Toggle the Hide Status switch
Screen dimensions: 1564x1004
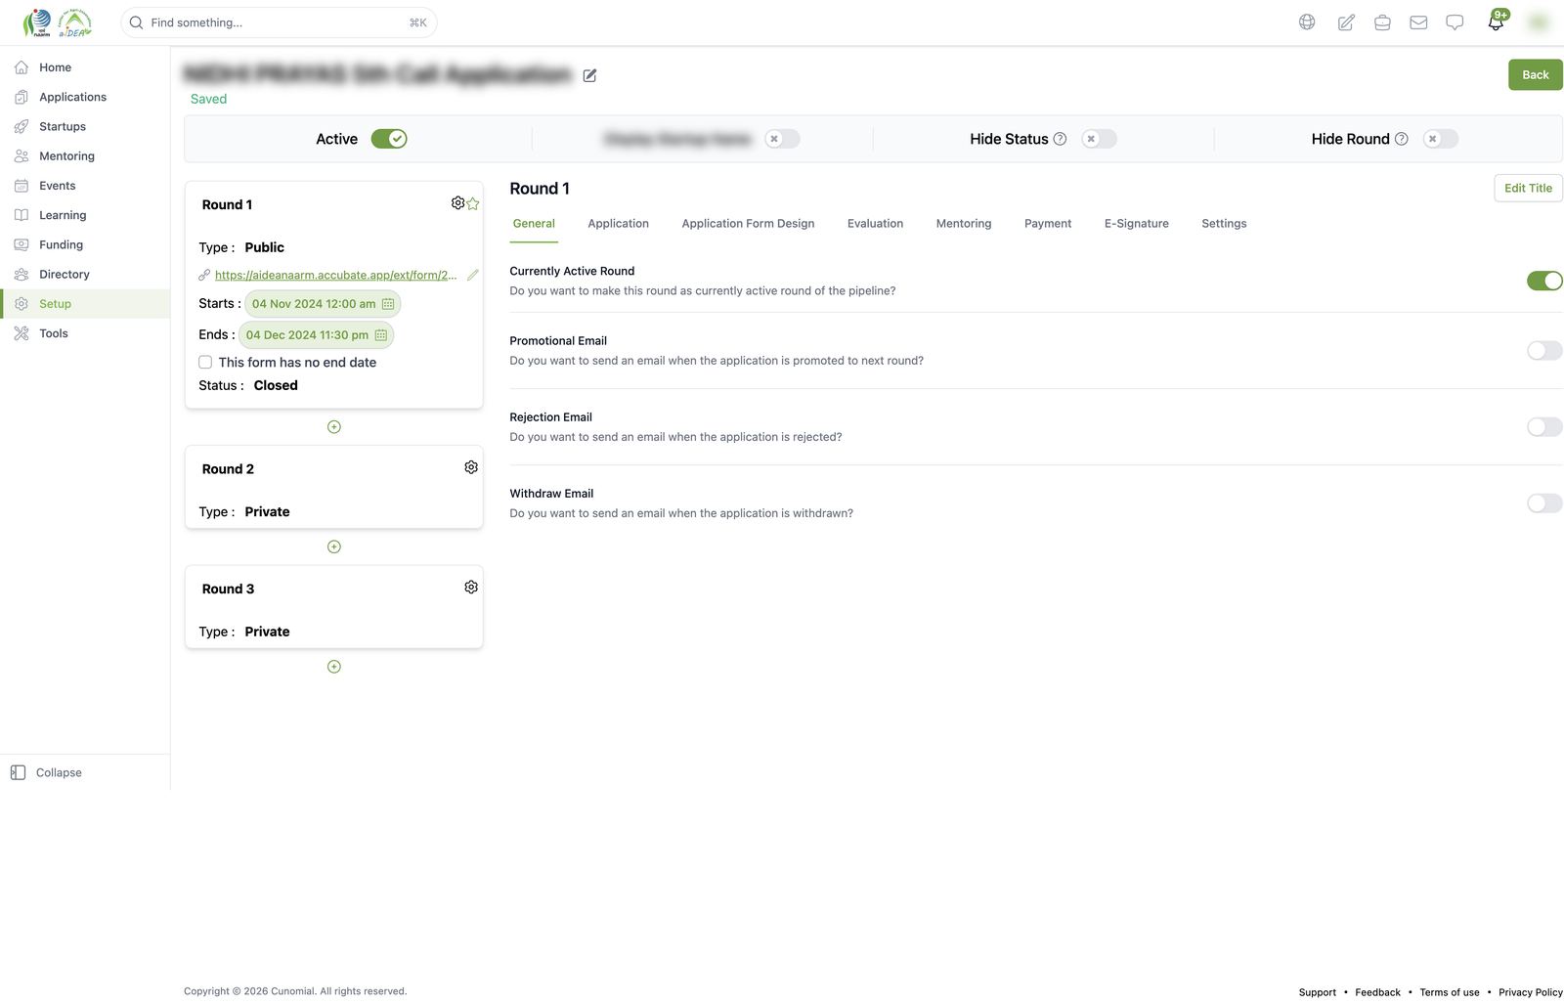point(1099,139)
